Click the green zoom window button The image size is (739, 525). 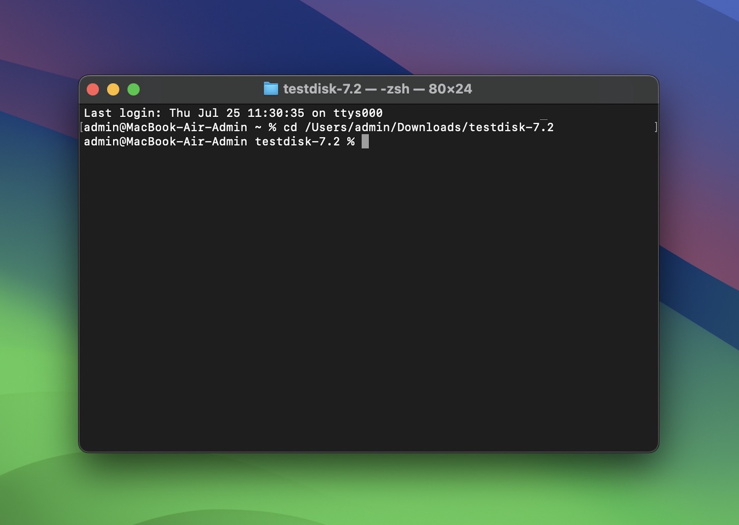[x=133, y=90]
